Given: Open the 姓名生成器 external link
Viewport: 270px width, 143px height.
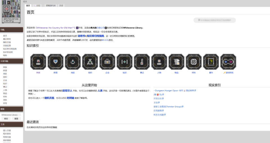Looking at the screenshot, I should [x=160, y=115].
